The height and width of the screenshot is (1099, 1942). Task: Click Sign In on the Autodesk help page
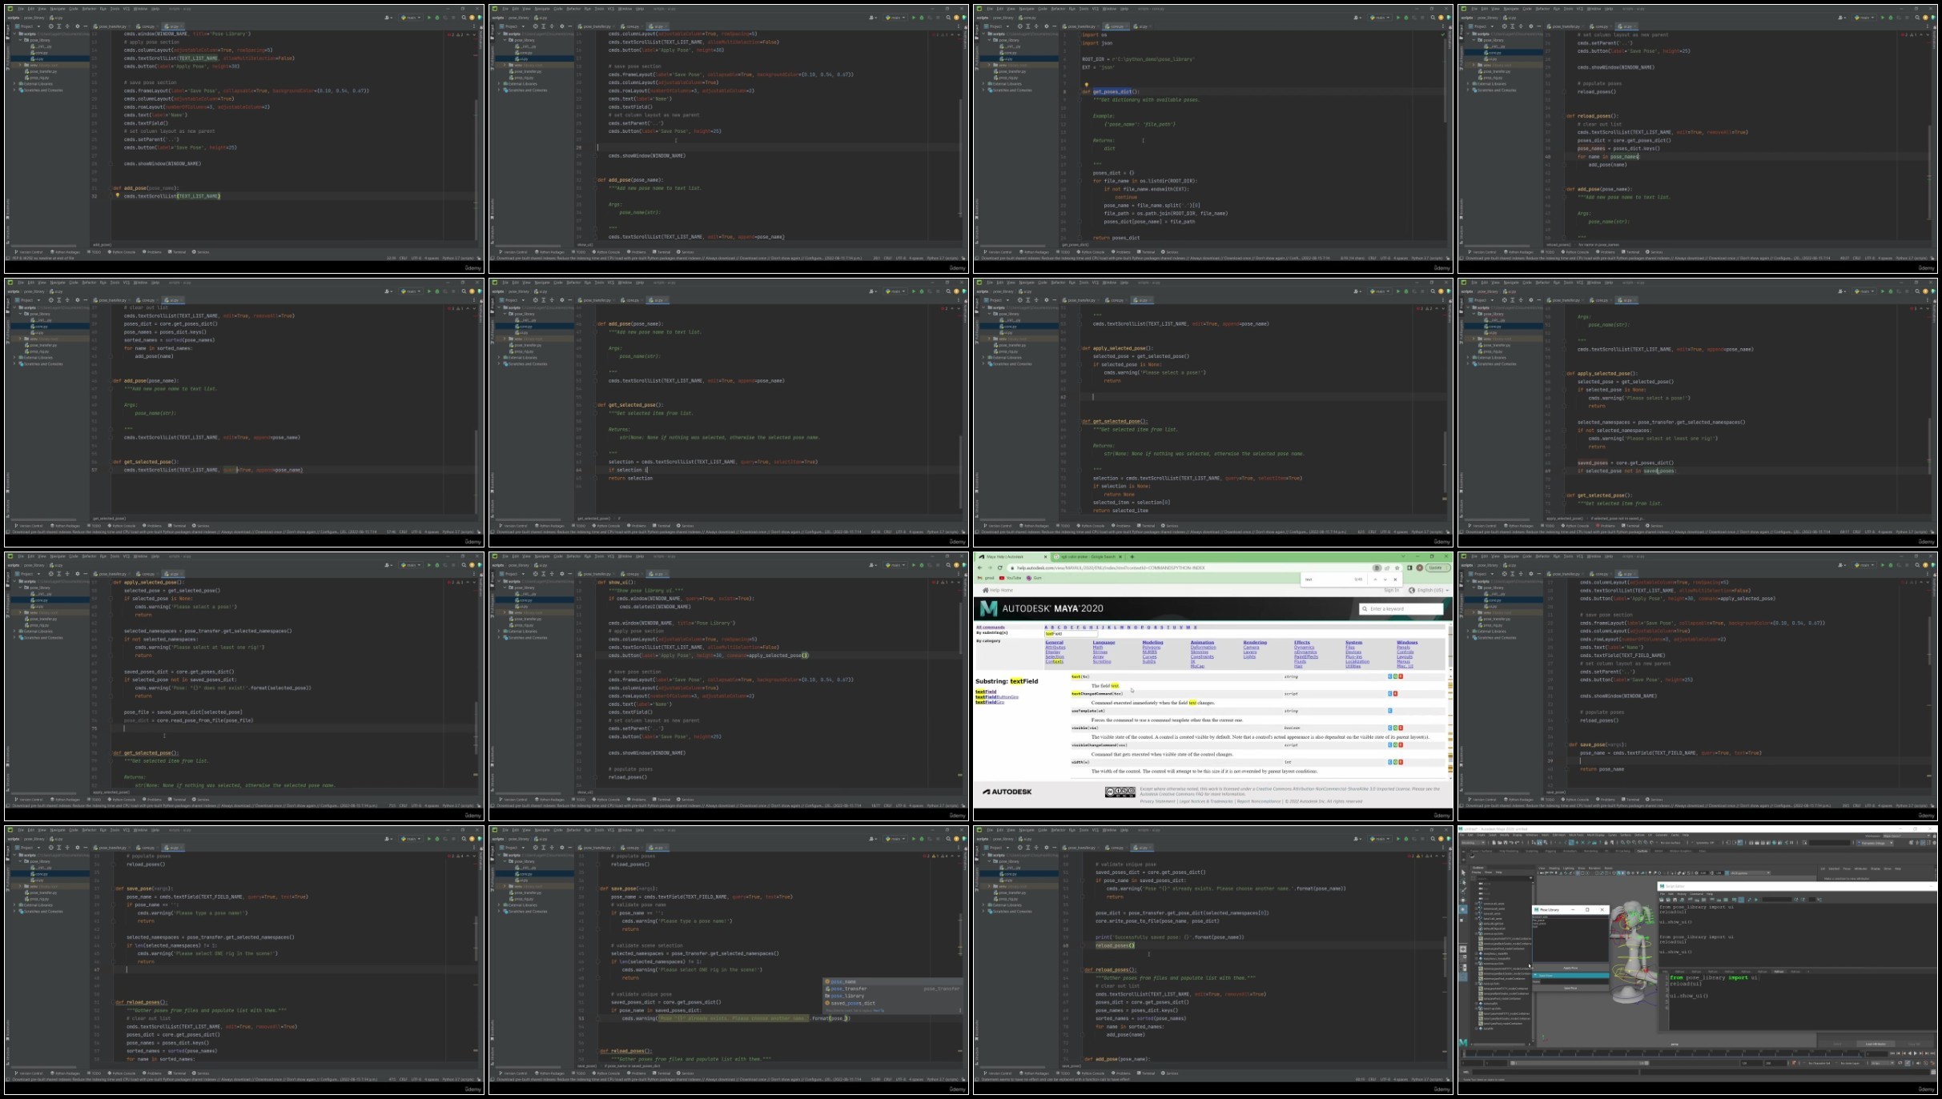pos(1391,591)
